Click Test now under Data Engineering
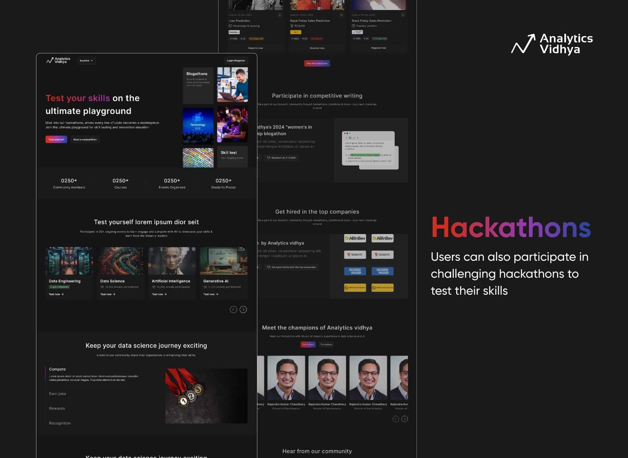This screenshot has width=628, height=458. pyautogui.click(x=56, y=294)
